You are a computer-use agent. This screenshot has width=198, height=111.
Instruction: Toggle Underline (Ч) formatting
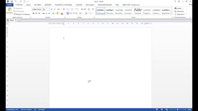(39, 13)
